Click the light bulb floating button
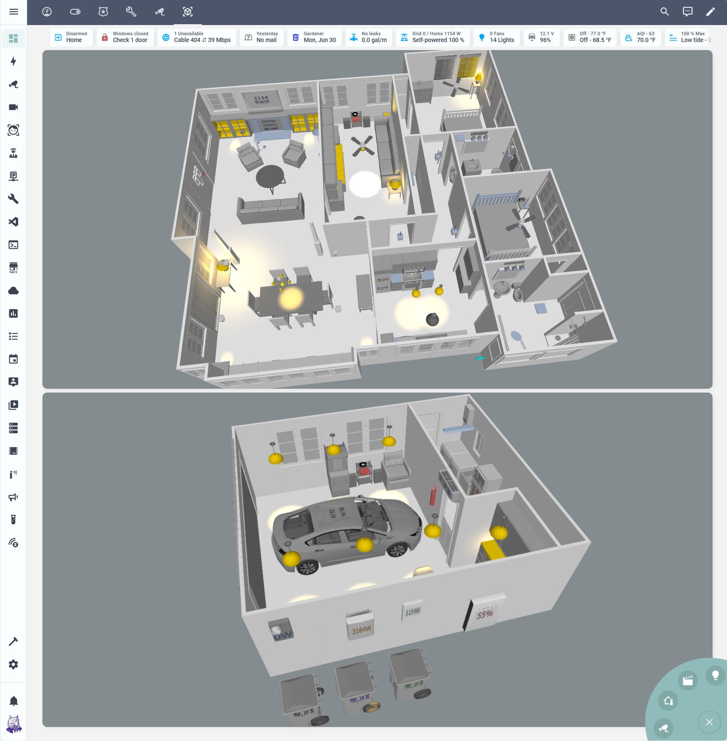The image size is (727, 741). click(x=715, y=675)
